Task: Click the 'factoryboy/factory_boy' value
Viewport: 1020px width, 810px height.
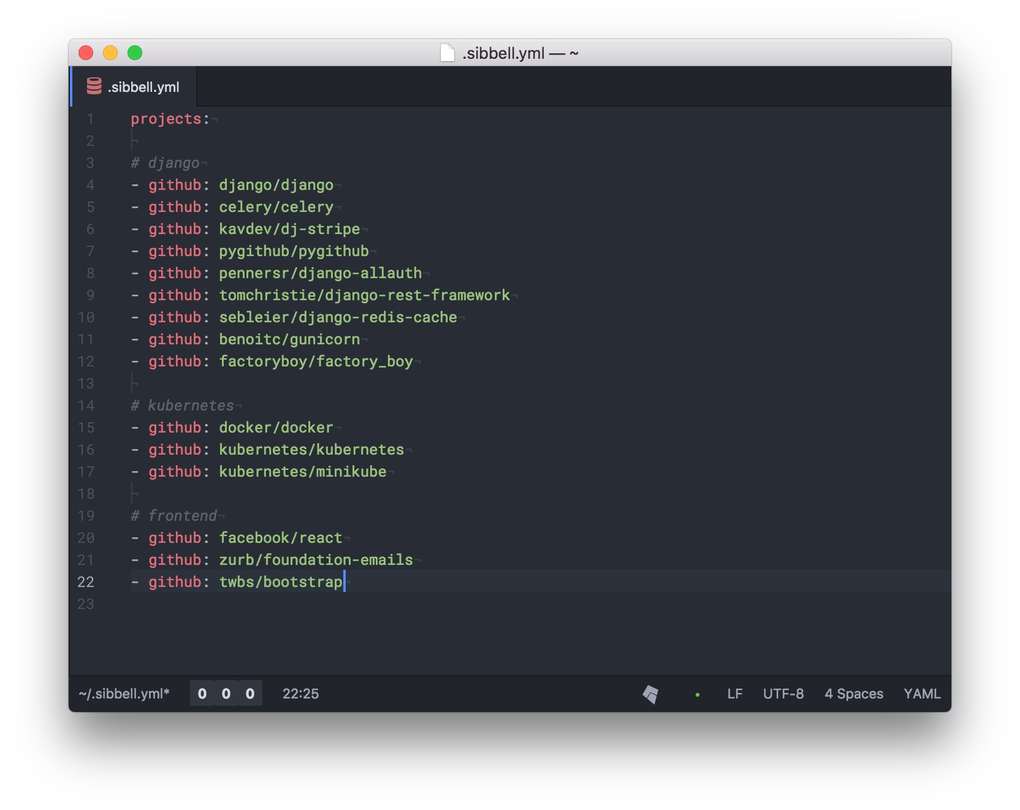Action: pyautogui.click(x=316, y=361)
